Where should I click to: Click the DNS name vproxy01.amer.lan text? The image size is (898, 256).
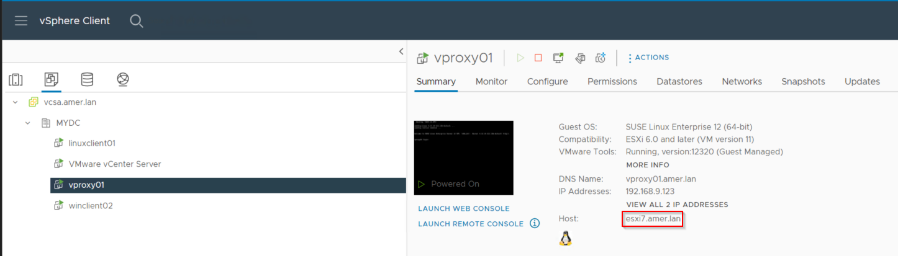661,179
